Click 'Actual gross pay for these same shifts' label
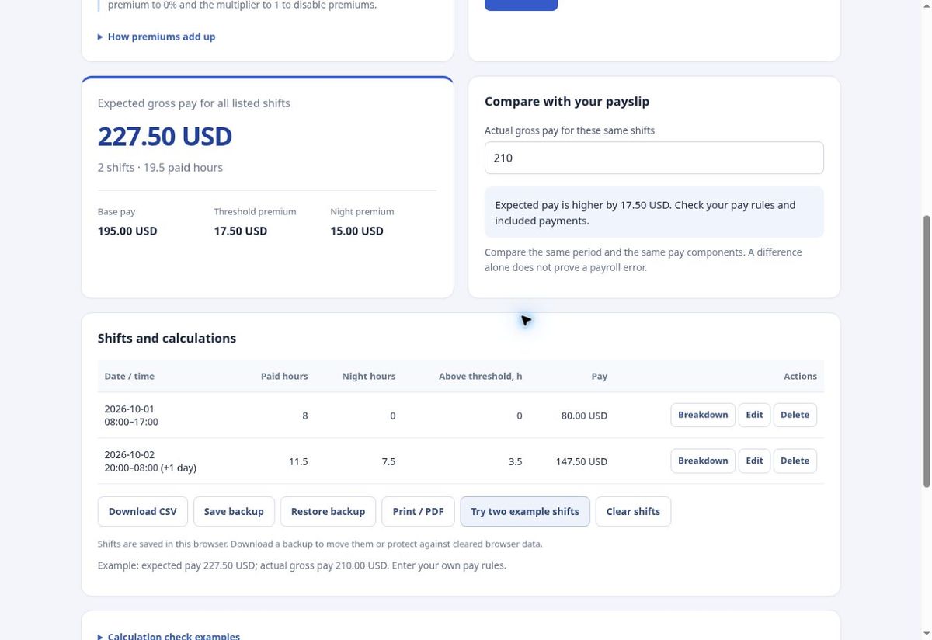Viewport: 932px width, 640px height. coord(569,130)
